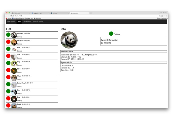
Task: Click the address bar showing 68.38.21.90
Action: click(86, 16)
